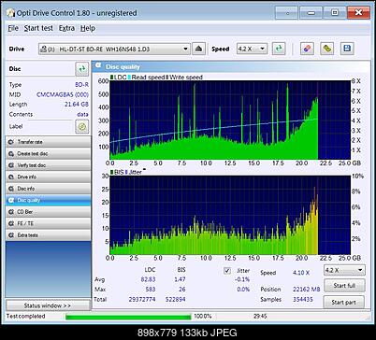Screen dimensions: 376x340
Task: Click the BIS jitter graph
Action: pyautogui.click(x=230, y=215)
